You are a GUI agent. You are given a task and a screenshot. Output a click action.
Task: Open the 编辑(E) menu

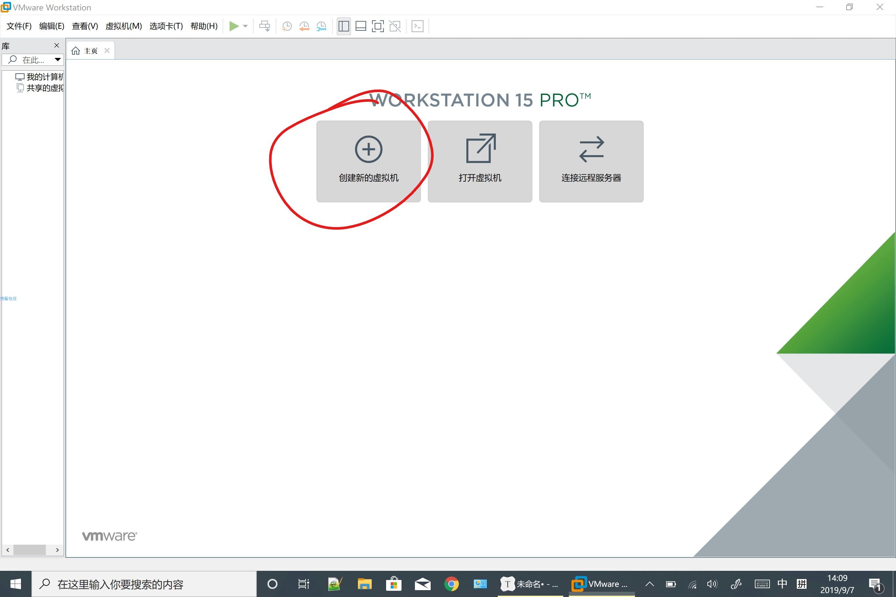[52, 26]
